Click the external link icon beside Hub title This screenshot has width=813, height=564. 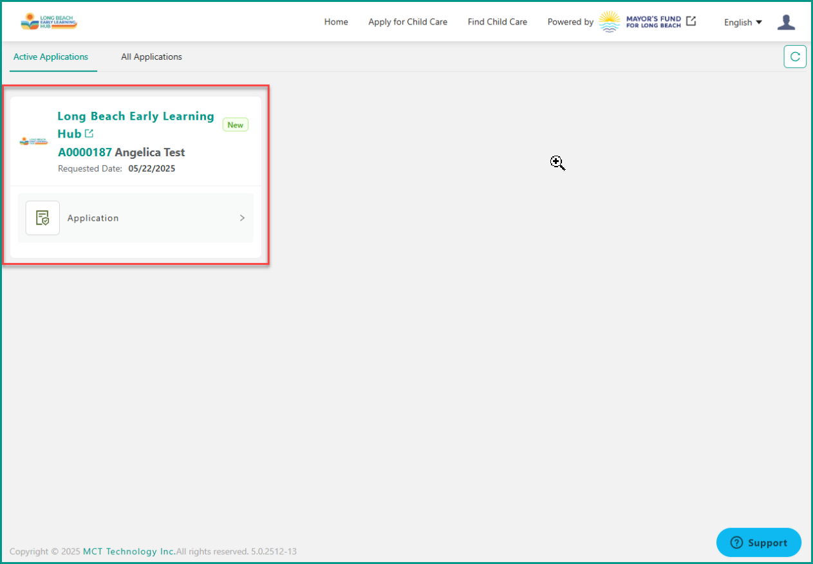point(89,134)
